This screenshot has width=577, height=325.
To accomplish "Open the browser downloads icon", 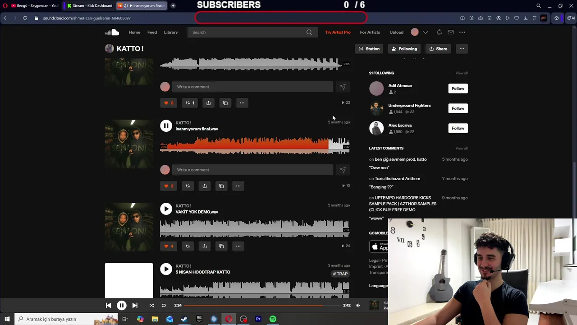I will 526,18.
